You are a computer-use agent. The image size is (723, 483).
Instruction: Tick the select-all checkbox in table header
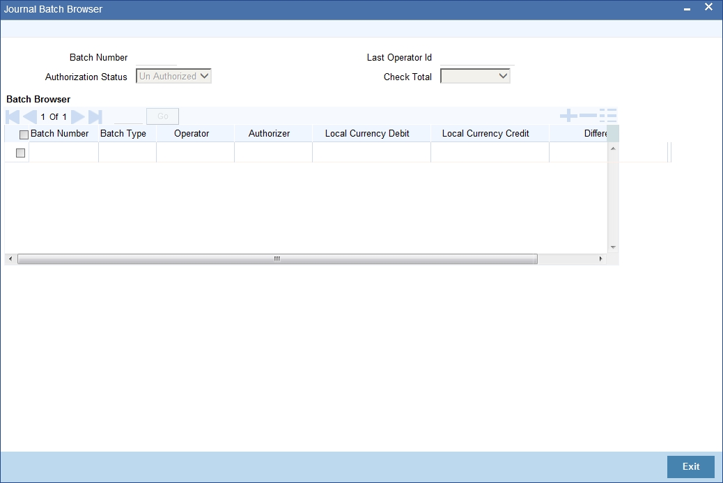(x=24, y=135)
